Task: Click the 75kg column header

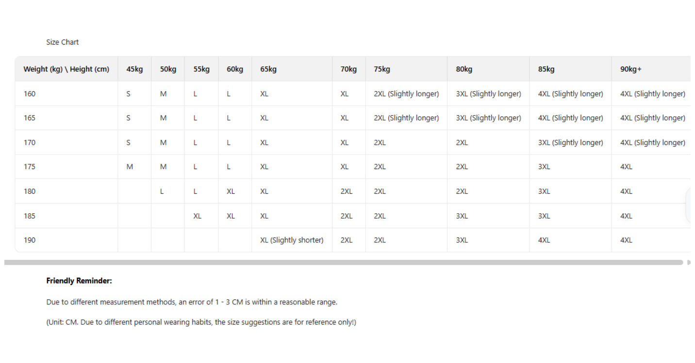Action: (382, 69)
